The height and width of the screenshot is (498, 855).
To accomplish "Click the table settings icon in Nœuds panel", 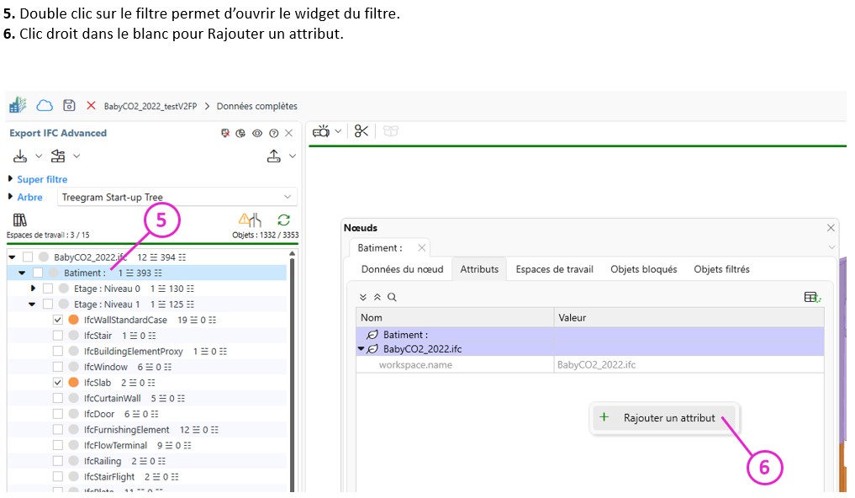I will 812,297.
